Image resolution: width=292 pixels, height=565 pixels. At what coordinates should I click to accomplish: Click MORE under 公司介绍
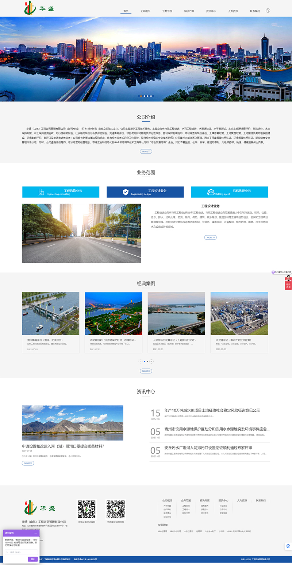coord(146,151)
